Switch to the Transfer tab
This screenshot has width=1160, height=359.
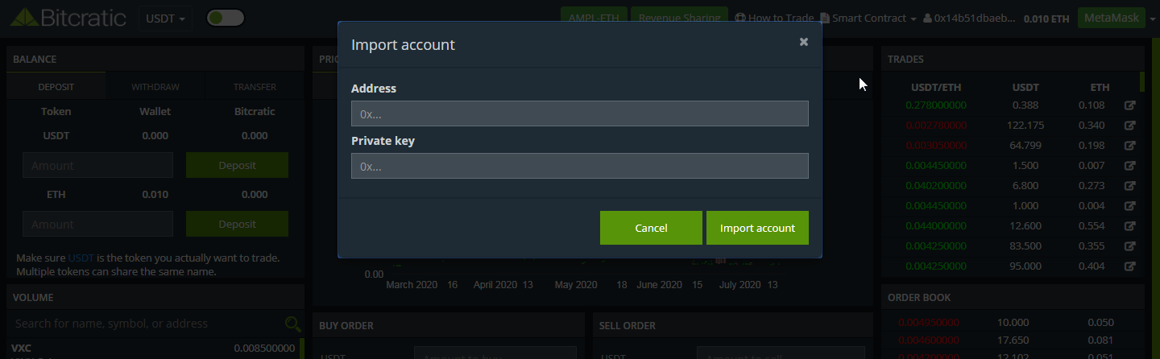(x=255, y=87)
